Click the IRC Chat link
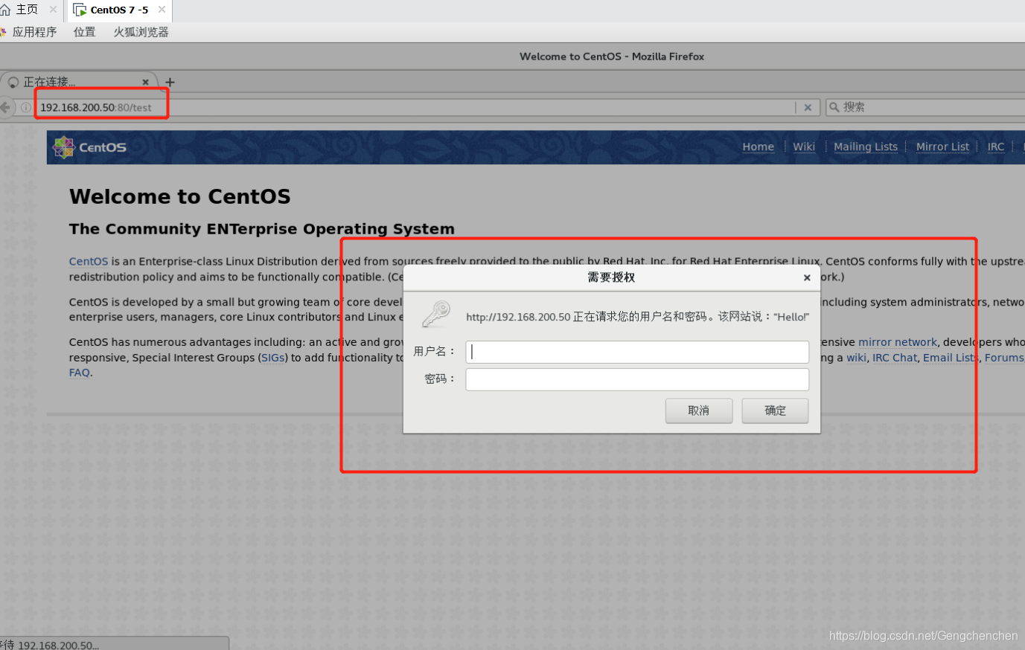 click(x=895, y=358)
